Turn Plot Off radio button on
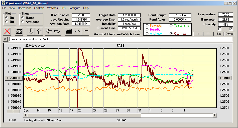Viewport: 238px width, 128px height. (7, 22)
